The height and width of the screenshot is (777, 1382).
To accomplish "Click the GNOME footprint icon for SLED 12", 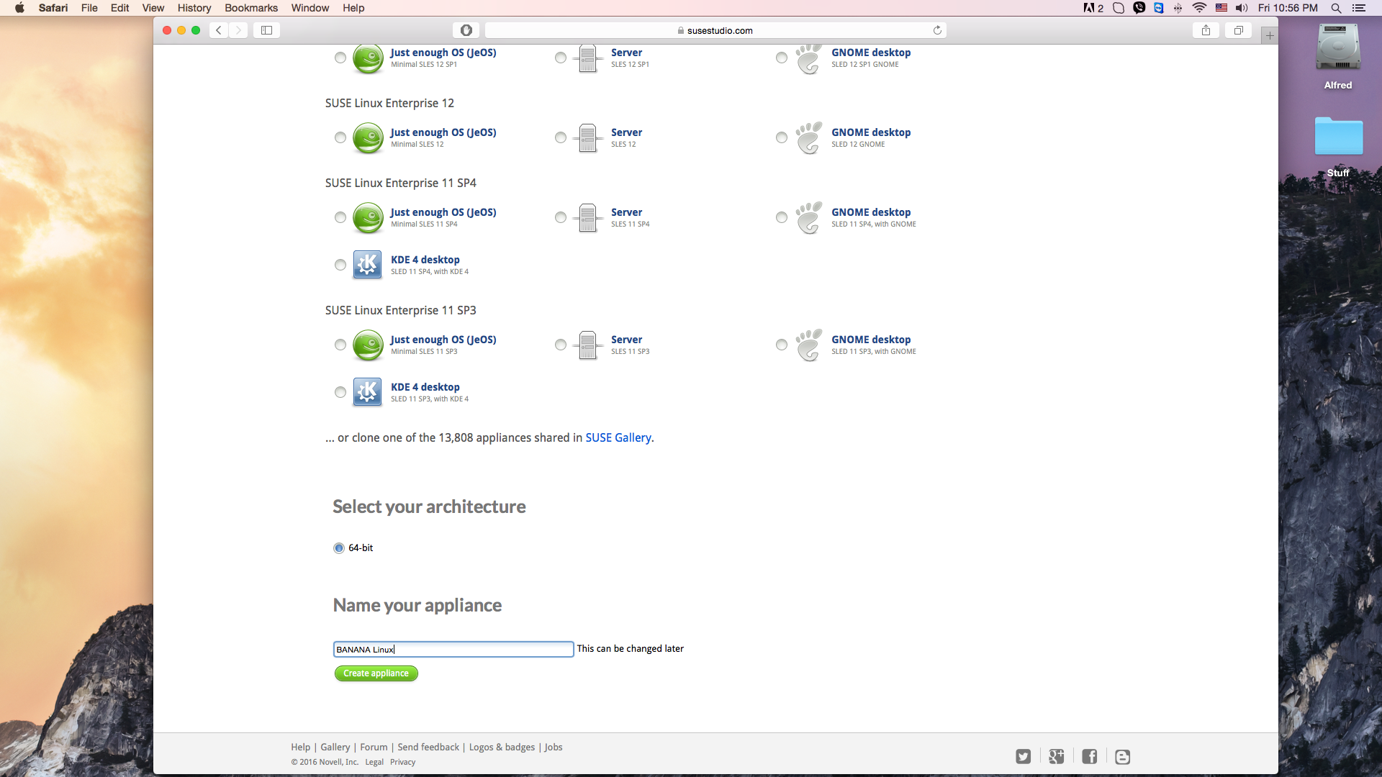I will (x=808, y=138).
